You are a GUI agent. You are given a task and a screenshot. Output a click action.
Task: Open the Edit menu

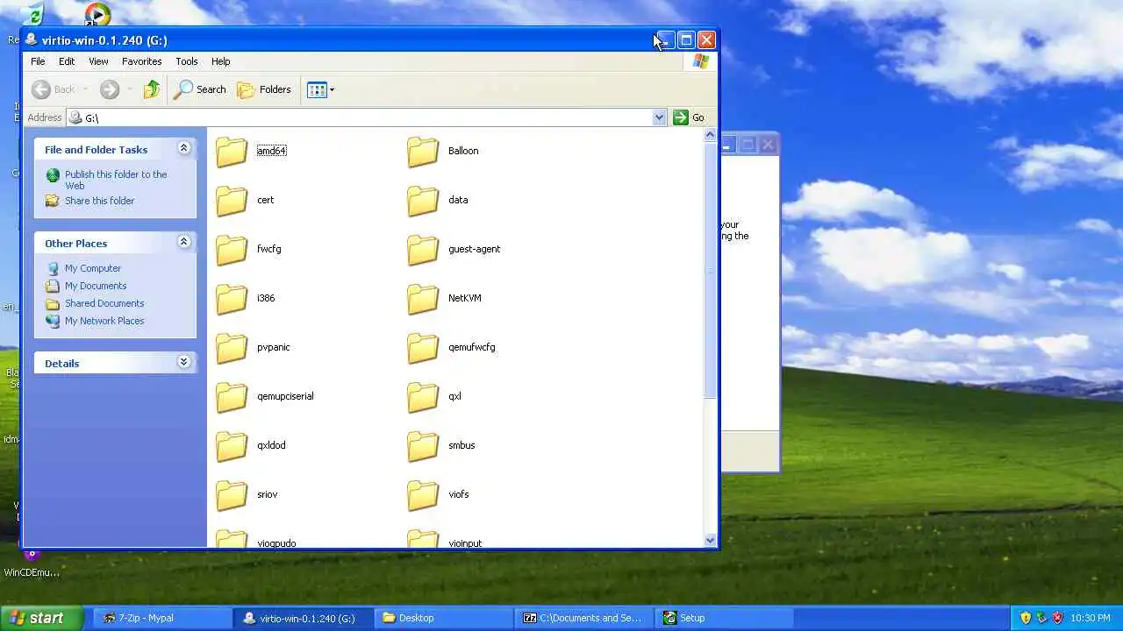click(67, 61)
